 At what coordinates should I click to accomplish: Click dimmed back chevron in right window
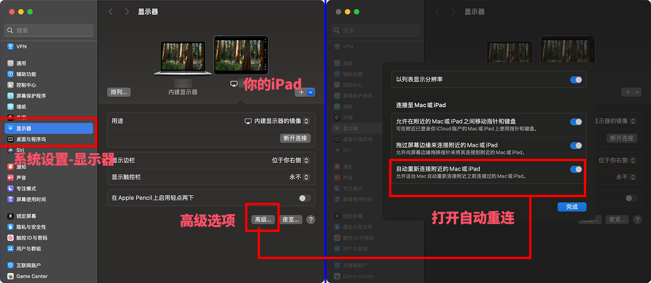click(x=437, y=12)
